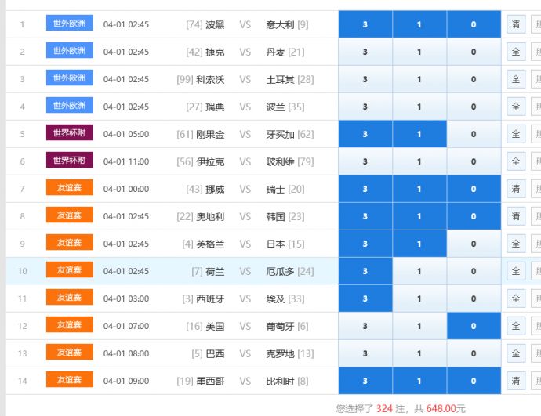Clear selections for 挪威 vs 瑞士 match

pyautogui.click(x=515, y=189)
